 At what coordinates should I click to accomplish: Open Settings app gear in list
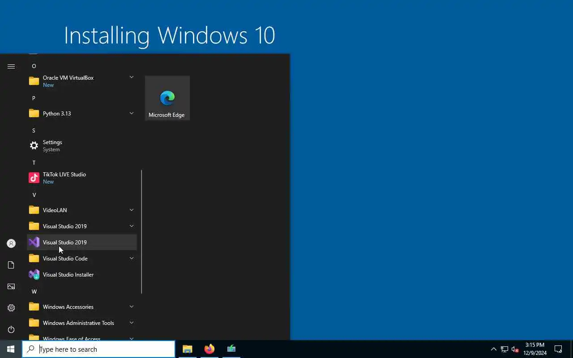(x=34, y=145)
